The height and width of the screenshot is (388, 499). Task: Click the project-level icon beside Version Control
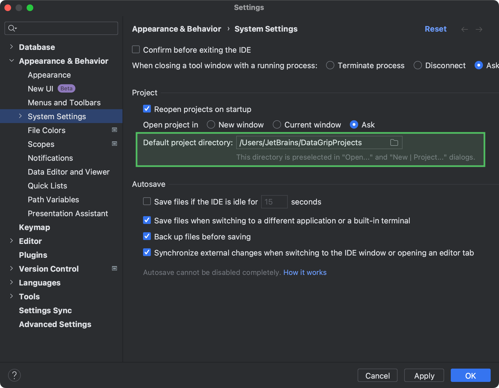click(x=114, y=268)
